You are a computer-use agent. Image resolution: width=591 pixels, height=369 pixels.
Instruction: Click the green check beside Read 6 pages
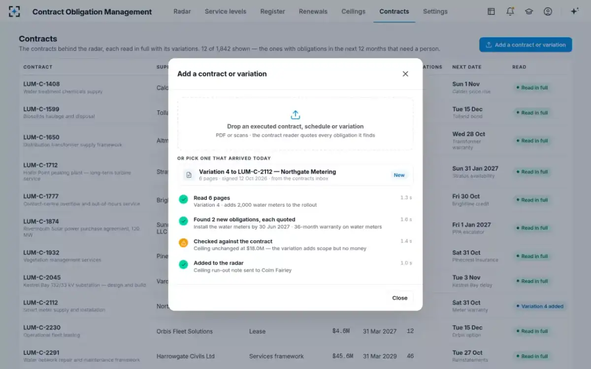click(183, 199)
